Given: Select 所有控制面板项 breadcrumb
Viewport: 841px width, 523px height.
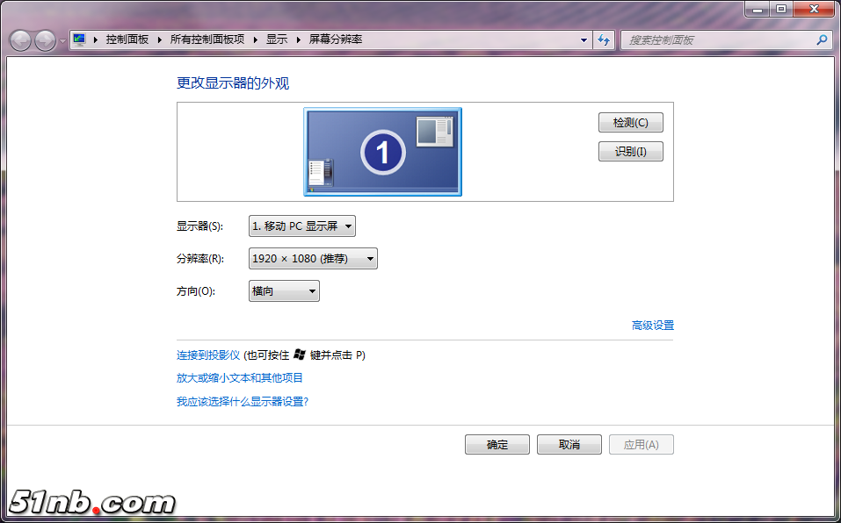Looking at the screenshot, I should tap(207, 39).
